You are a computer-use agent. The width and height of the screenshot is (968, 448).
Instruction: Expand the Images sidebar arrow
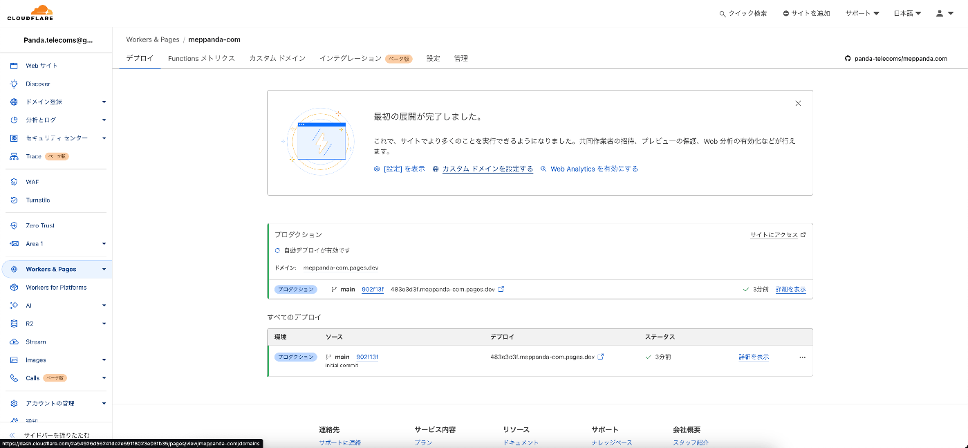(x=104, y=360)
